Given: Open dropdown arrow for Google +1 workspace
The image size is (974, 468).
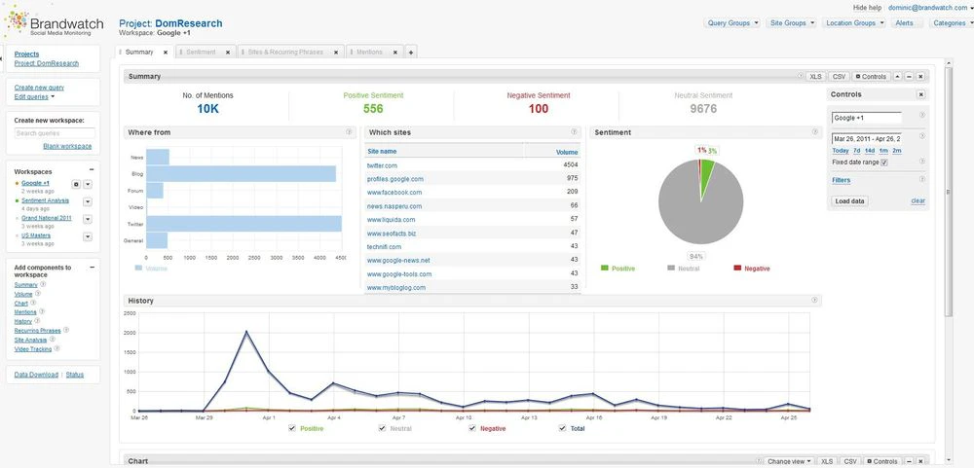Looking at the screenshot, I should pyautogui.click(x=88, y=184).
